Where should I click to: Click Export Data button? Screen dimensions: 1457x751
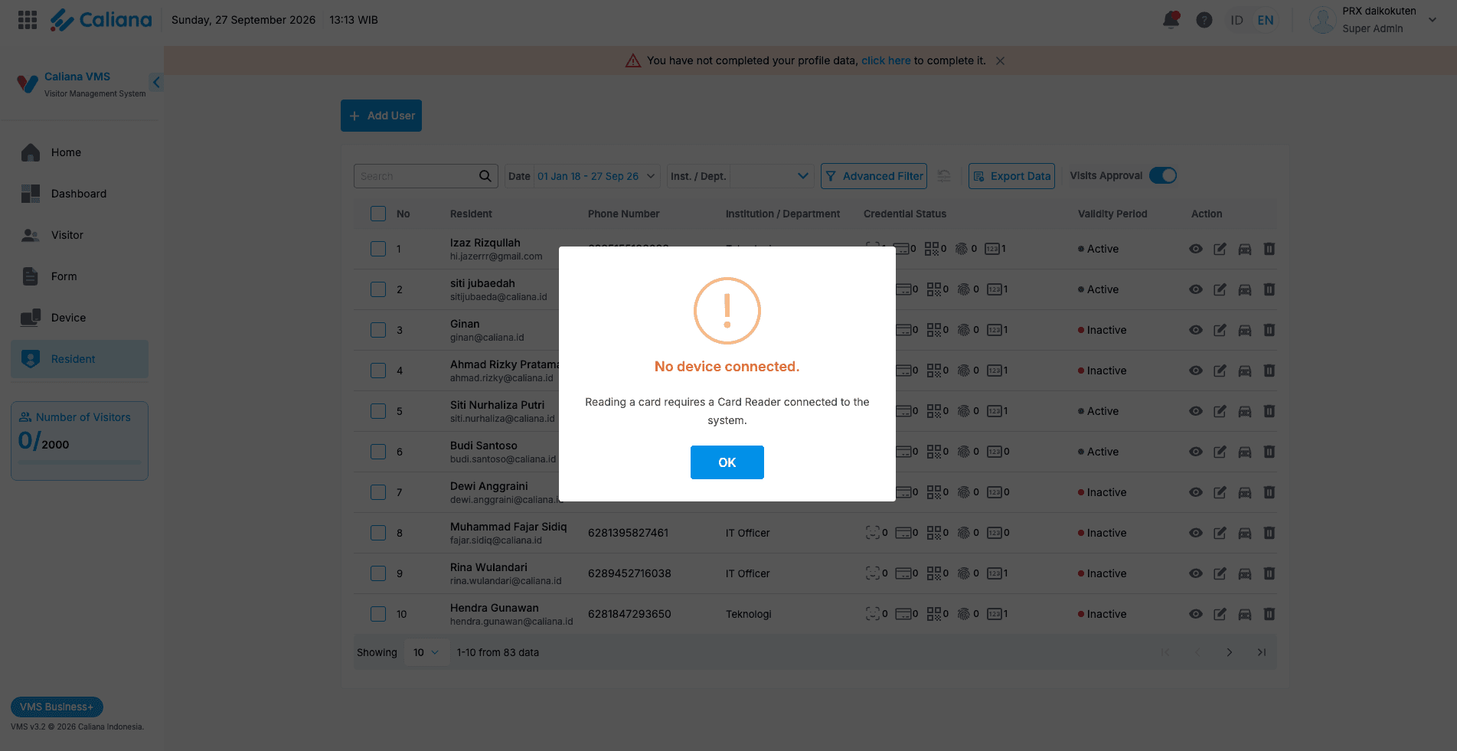tap(1011, 176)
